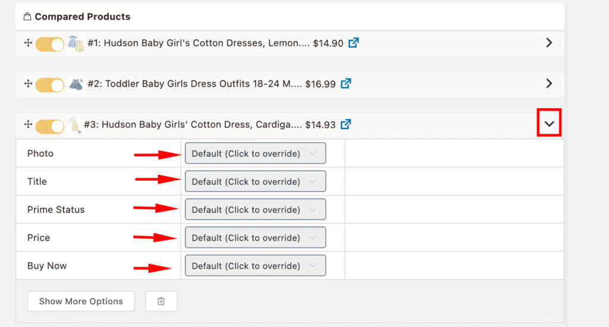This screenshot has height=327, width=609.
Task: Toggle off product #2 Toddler Baby Girls Dress
Action: coord(50,85)
